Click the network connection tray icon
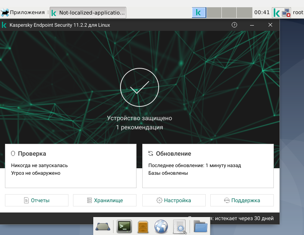 [x=286, y=13]
